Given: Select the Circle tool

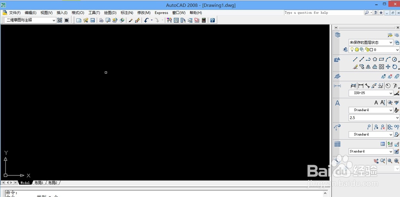Looking at the screenshot, I should pyautogui.click(x=395, y=59).
